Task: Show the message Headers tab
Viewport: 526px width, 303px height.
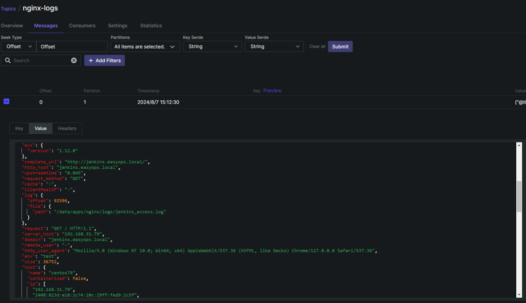Action: click(67, 128)
